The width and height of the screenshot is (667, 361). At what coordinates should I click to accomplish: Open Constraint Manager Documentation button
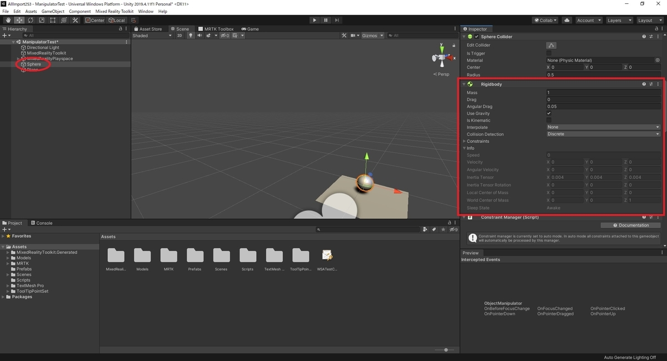click(x=631, y=225)
